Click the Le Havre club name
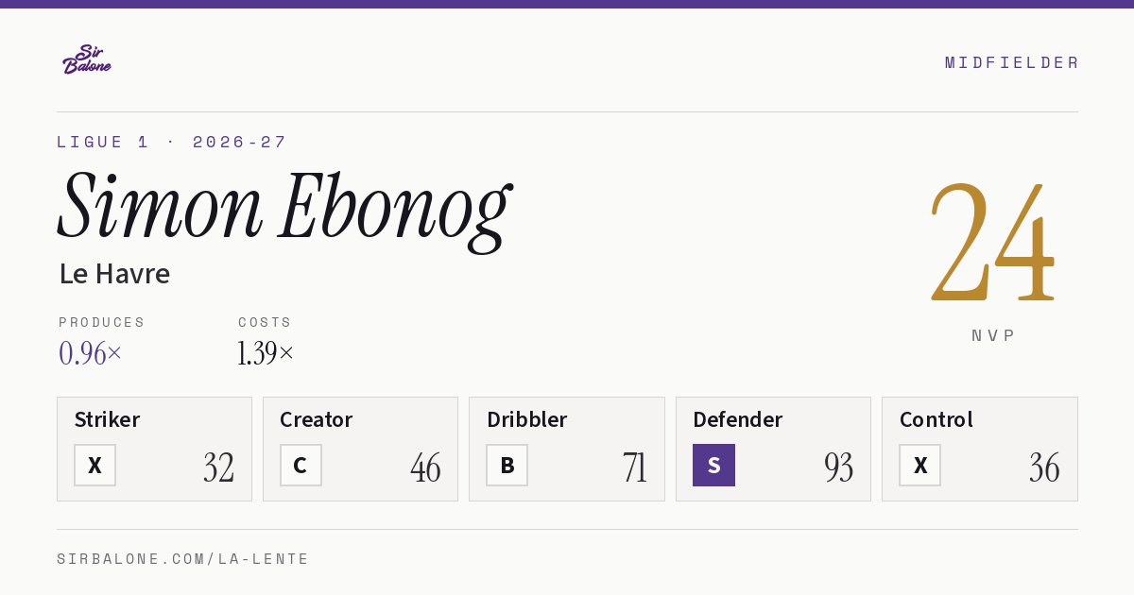The height and width of the screenshot is (595, 1134). pos(114,274)
